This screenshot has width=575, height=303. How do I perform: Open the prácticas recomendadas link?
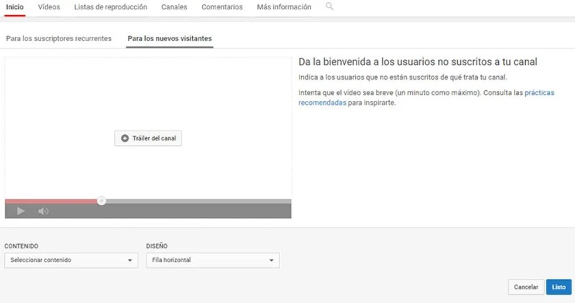coord(539,93)
